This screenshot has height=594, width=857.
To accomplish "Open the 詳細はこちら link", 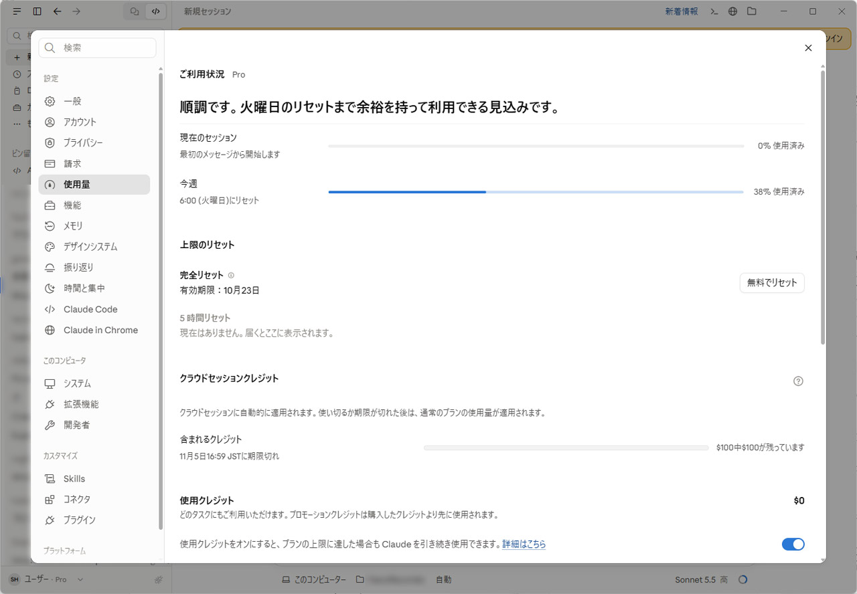I will point(524,544).
